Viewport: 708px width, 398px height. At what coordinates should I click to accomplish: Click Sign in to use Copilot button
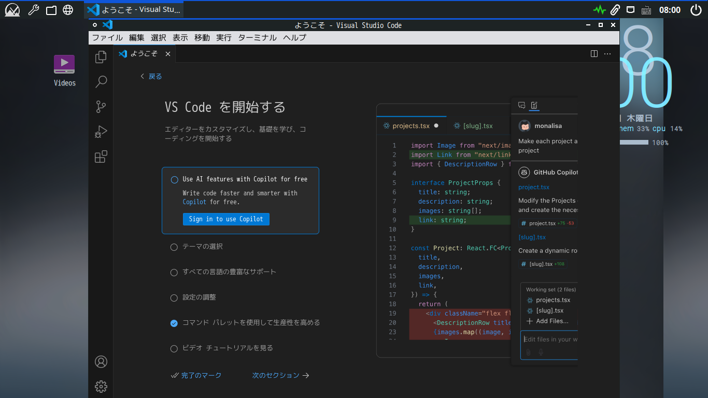[226, 219]
